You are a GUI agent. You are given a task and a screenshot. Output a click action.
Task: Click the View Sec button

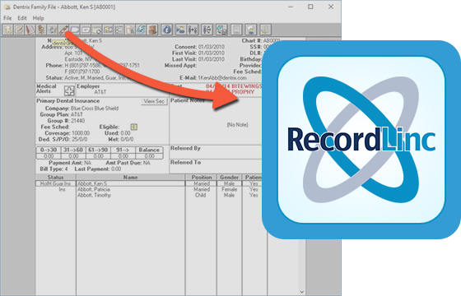154,101
